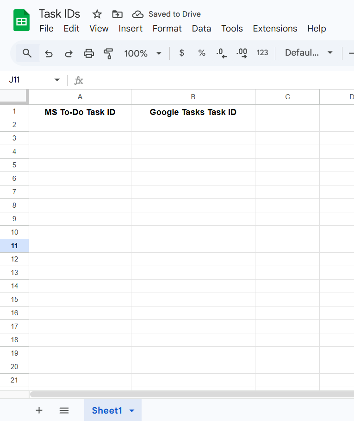Expand the 100% zoom dropdown
Screen dimensions: 354x421
point(159,53)
